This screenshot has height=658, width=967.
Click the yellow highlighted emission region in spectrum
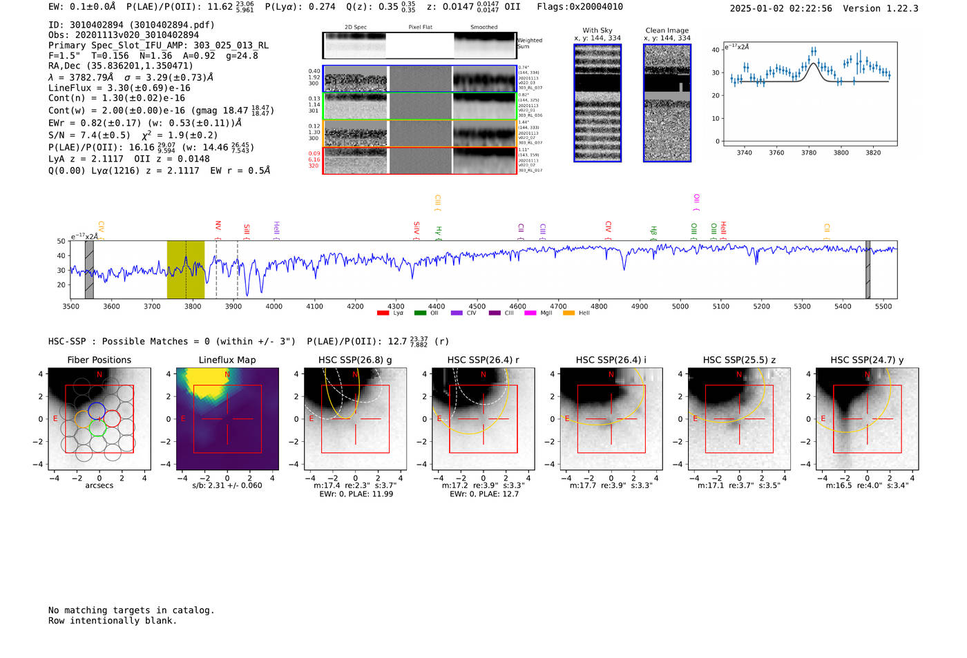click(x=186, y=270)
